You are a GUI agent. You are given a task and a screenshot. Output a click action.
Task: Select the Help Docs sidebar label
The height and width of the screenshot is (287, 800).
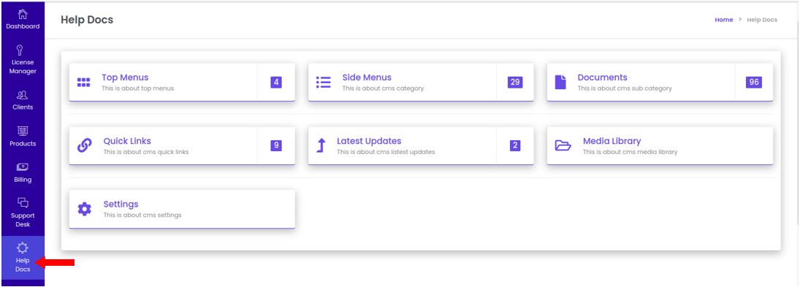(23, 264)
